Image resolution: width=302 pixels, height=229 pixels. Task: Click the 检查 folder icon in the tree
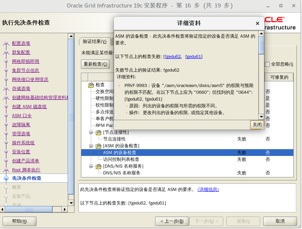(91, 85)
